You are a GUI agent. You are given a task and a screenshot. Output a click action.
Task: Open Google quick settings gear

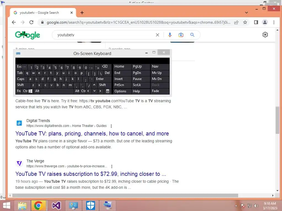pos(265,35)
